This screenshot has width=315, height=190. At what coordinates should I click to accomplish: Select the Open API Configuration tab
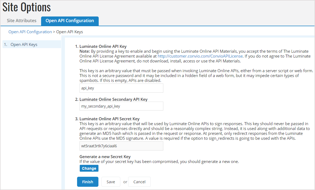(70, 21)
